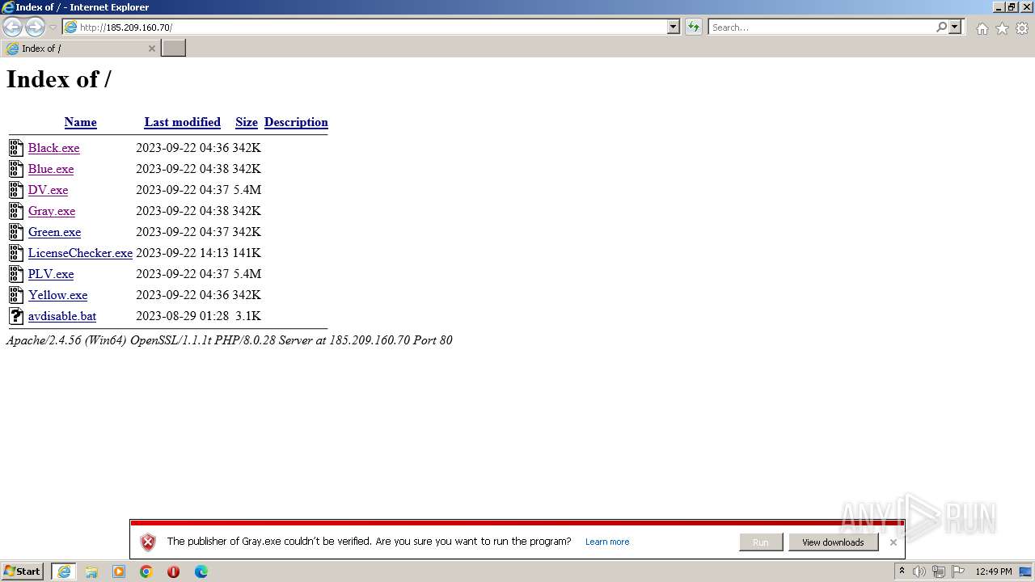Open network tray icon

point(938,571)
